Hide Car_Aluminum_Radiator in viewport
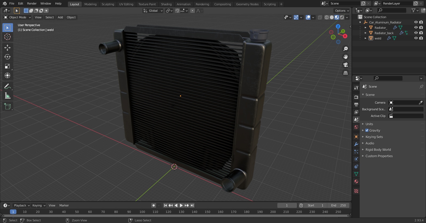The image size is (426, 223). 416,22
